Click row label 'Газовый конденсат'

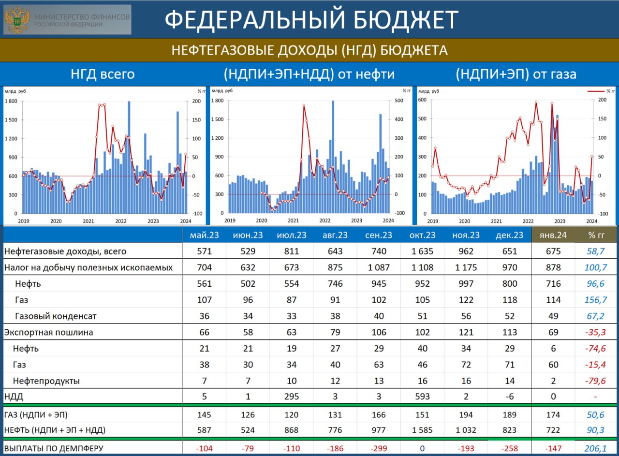56,316
